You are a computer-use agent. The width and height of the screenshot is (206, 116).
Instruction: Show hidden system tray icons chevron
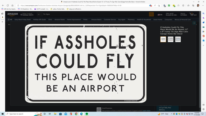[171, 114]
